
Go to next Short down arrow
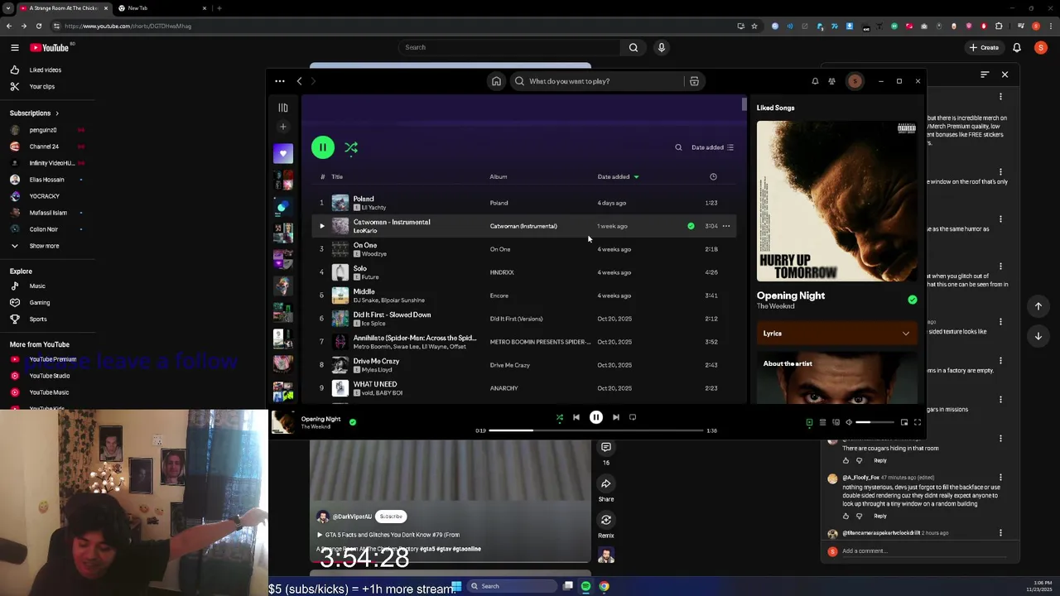pyautogui.click(x=1038, y=336)
